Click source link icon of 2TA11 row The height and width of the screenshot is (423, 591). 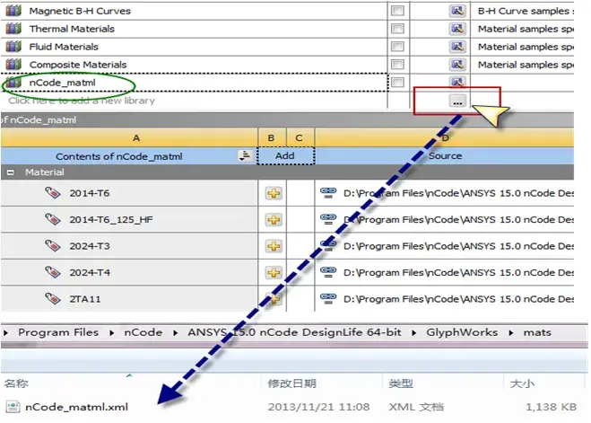(328, 298)
